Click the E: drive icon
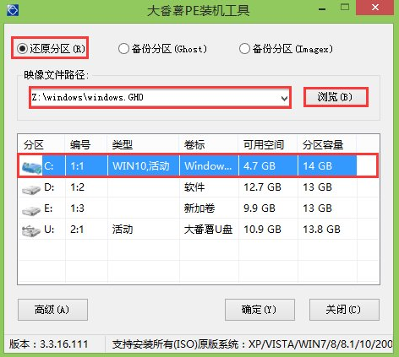The height and width of the screenshot is (357, 399). [x=31, y=210]
